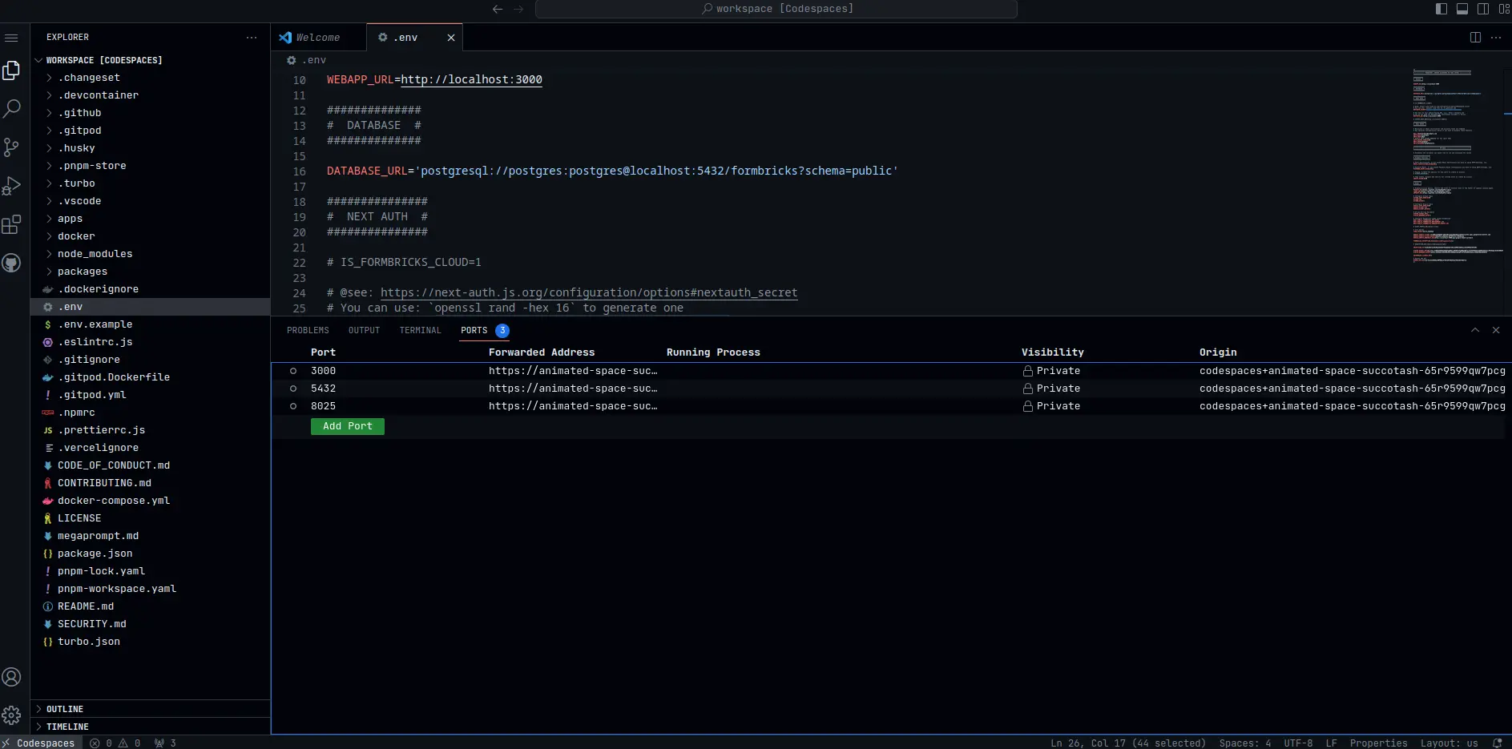Close the bottom panel

click(x=1496, y=330)
